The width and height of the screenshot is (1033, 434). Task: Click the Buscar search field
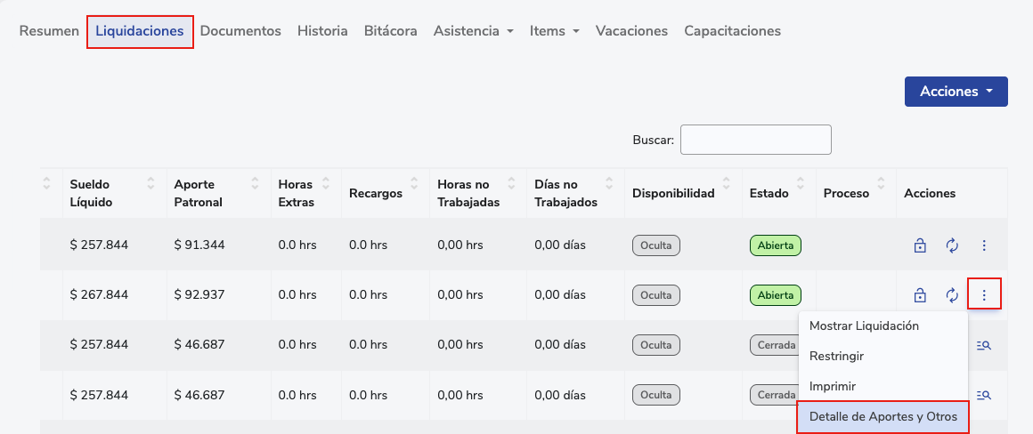(755, 140)
